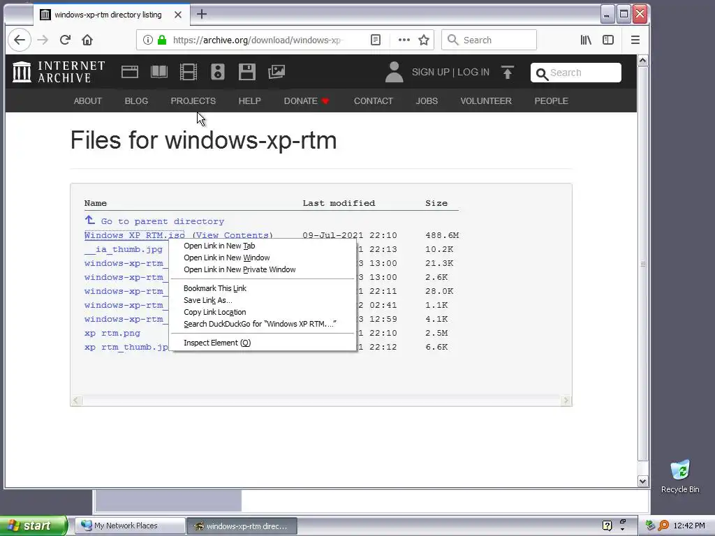Screen dimensions: 715x536
Task: Bookmark this page with the star icon
Action: (x=424, y=40)
